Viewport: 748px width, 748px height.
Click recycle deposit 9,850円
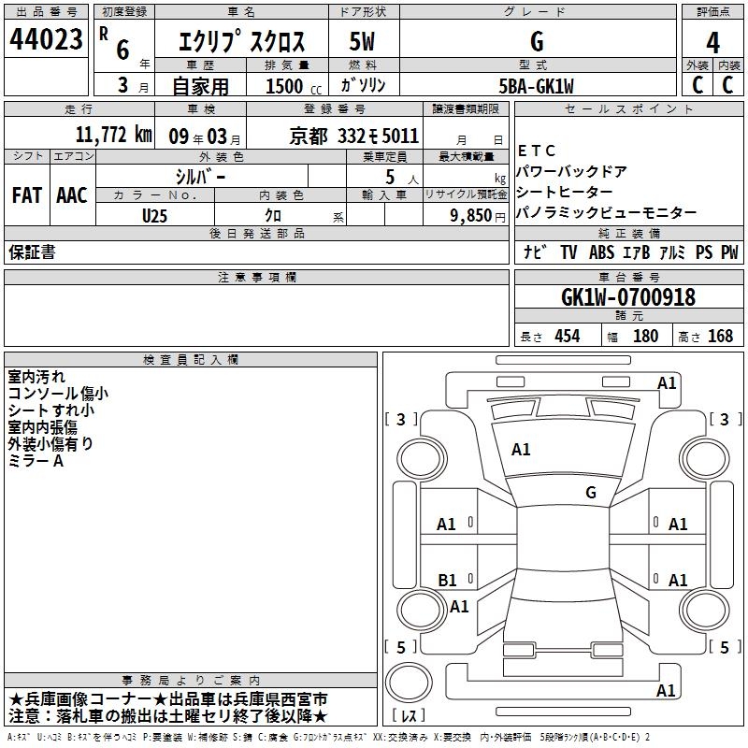(x=478, y=216)
